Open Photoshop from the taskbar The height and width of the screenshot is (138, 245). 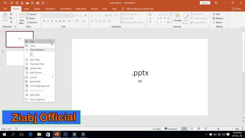click(65, 135)
